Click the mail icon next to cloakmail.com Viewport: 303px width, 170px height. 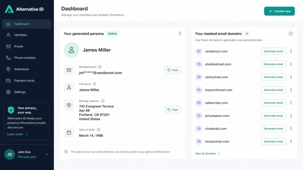tap(199, 128)
